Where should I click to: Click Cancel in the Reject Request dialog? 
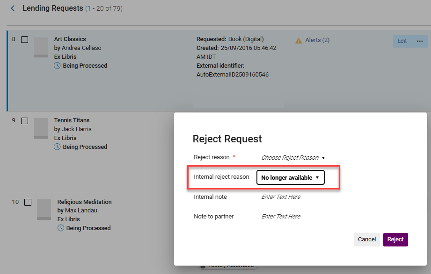(x=366, y=239)
